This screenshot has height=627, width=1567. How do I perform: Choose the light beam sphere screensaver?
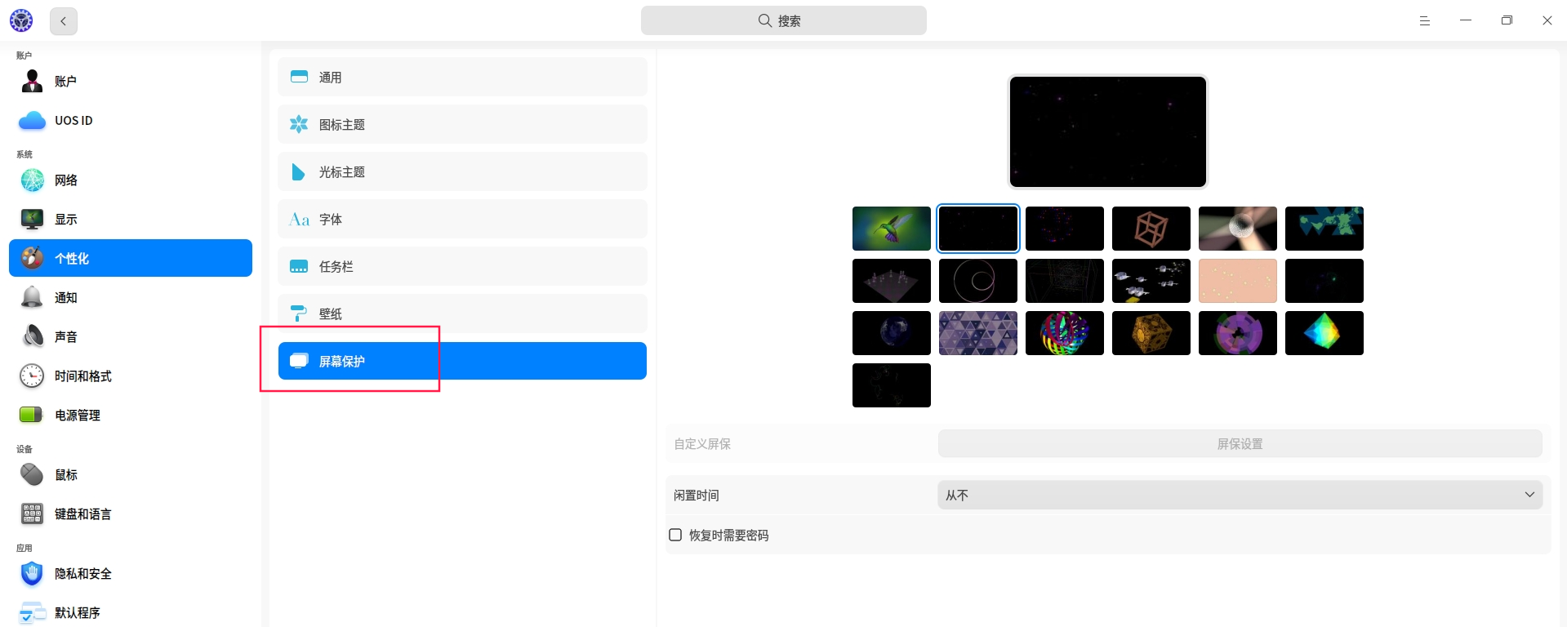pos(1238,229)
